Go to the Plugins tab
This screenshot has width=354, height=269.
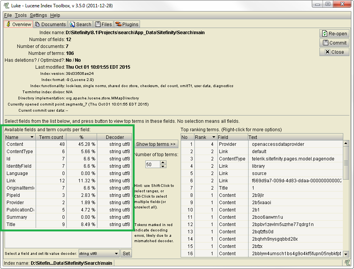click(x=127, y=24)
